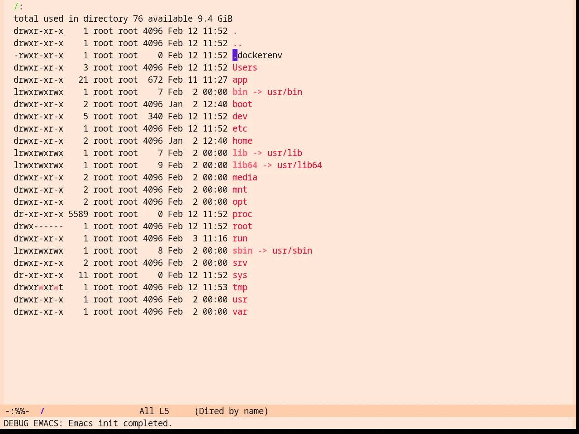
Task: Click the '%%' read-only indicator in mode line
Action: pos(20,411)
